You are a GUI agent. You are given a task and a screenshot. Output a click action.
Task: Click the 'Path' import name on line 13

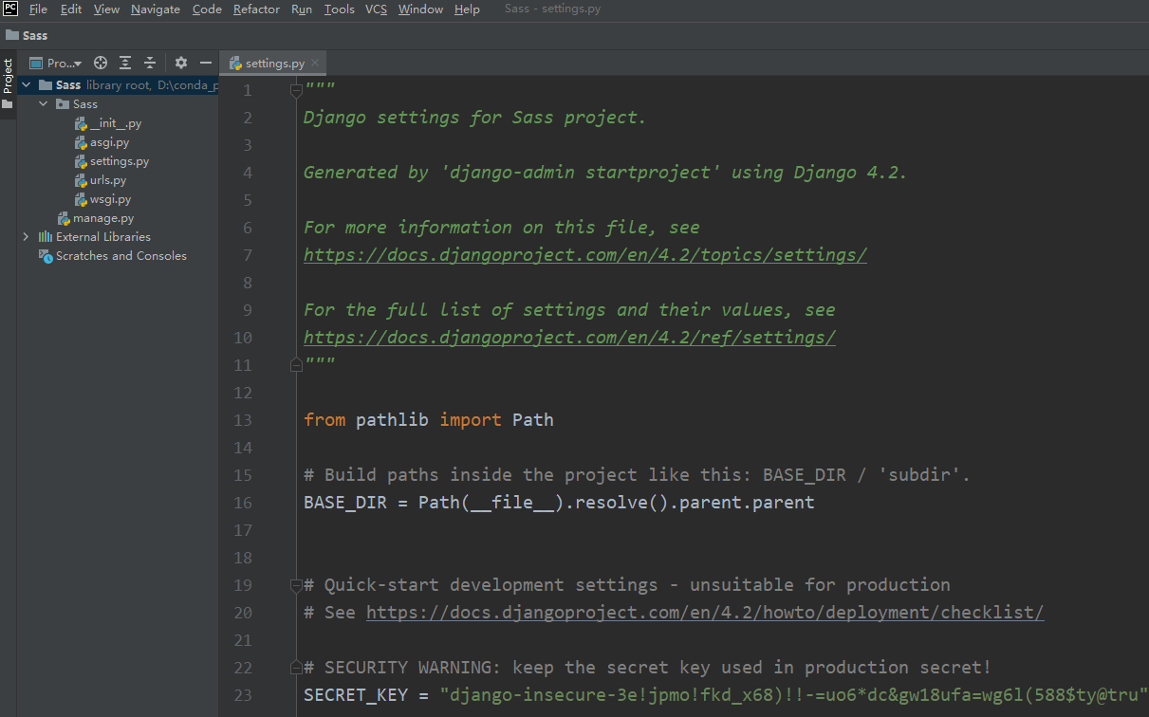point(532,420)
